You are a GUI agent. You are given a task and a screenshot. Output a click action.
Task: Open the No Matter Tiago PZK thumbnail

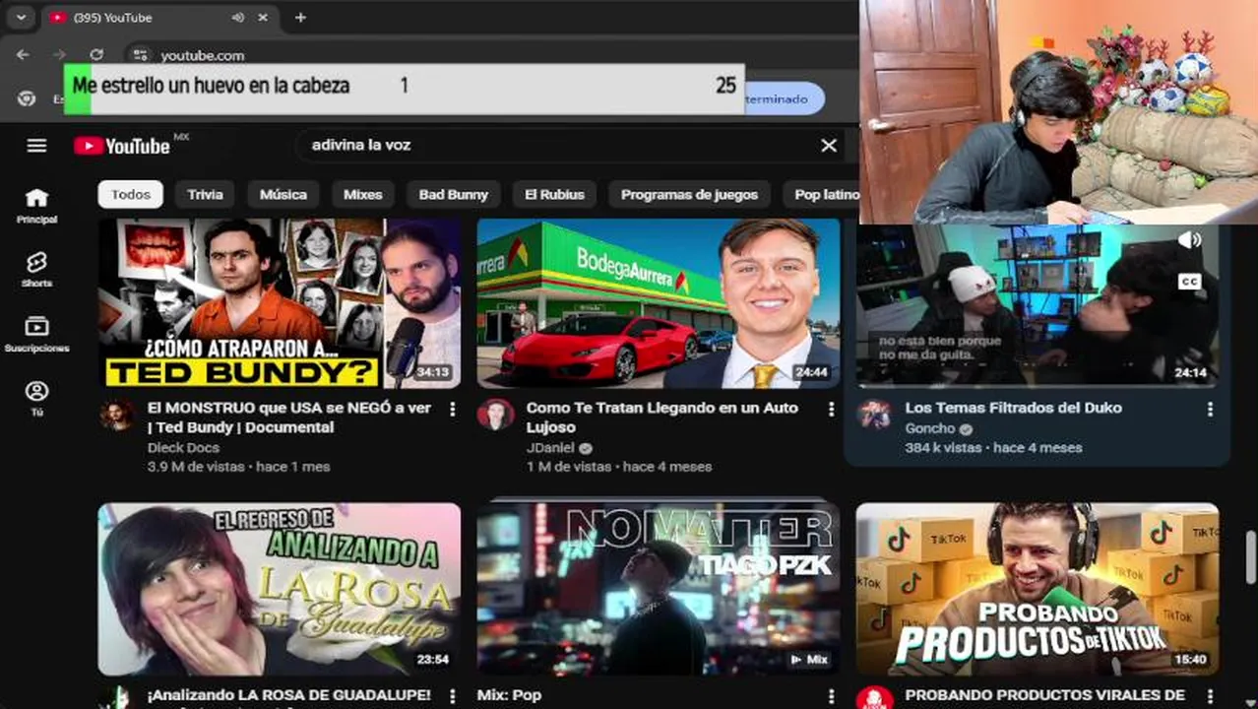[x=659, y=589]
